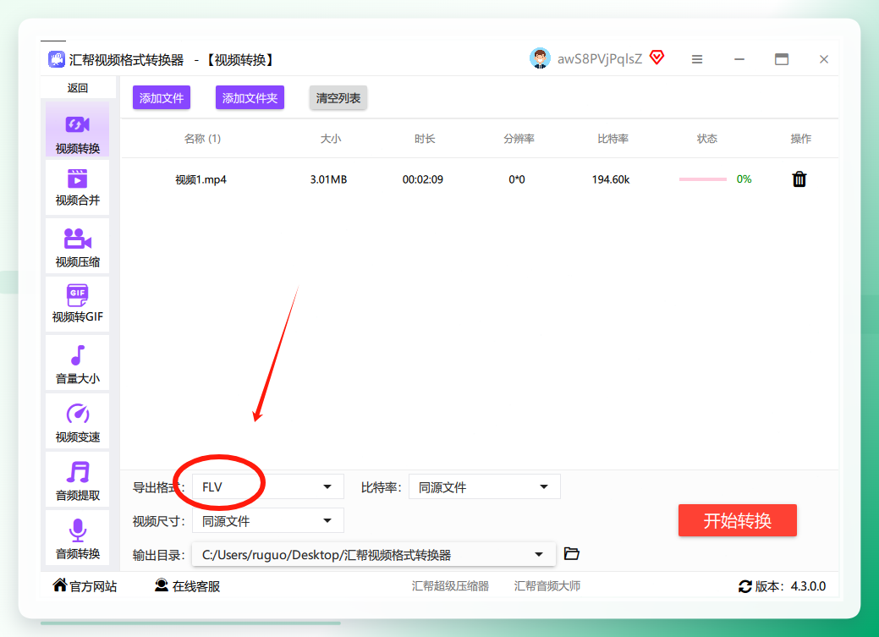The height and width of the screenshot is (637, 879).
Task: Go back using the 返回 button
Action: [77, 87]
